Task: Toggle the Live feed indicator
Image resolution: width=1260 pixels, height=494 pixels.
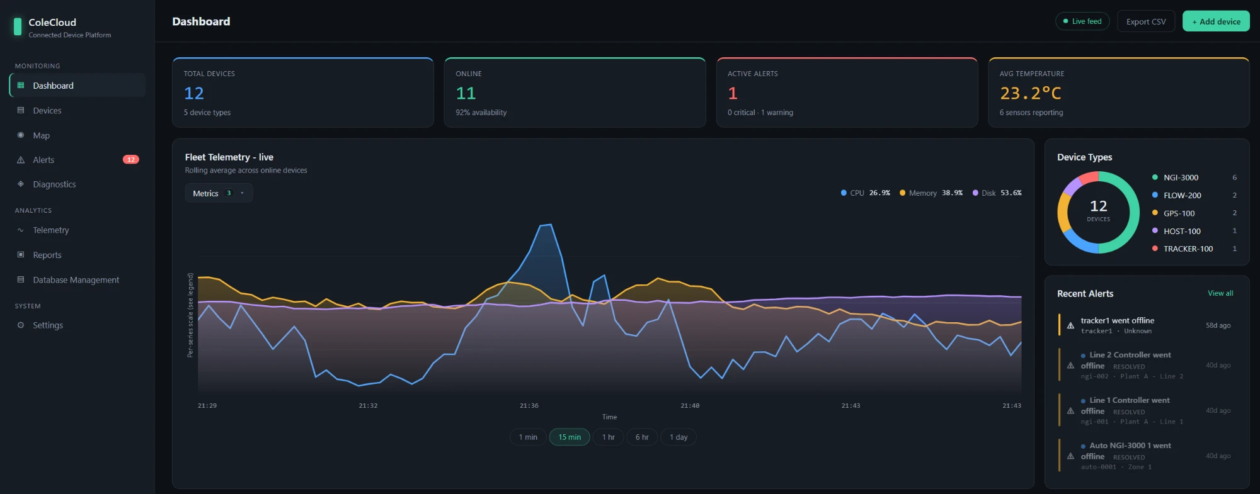Action: 1082,21
